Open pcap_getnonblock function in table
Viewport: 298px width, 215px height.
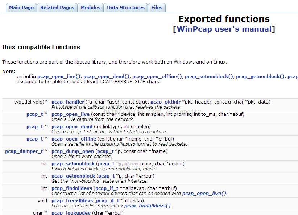73,176
